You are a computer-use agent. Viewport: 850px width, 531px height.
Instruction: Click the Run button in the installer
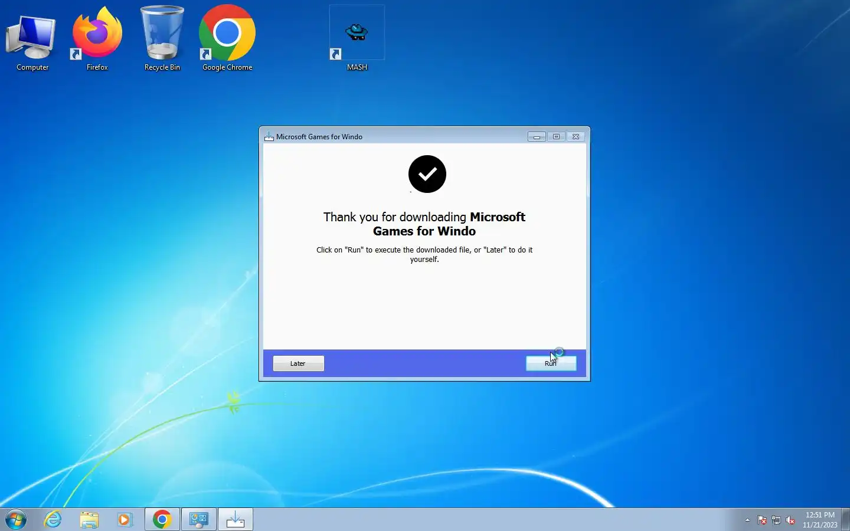551,363
